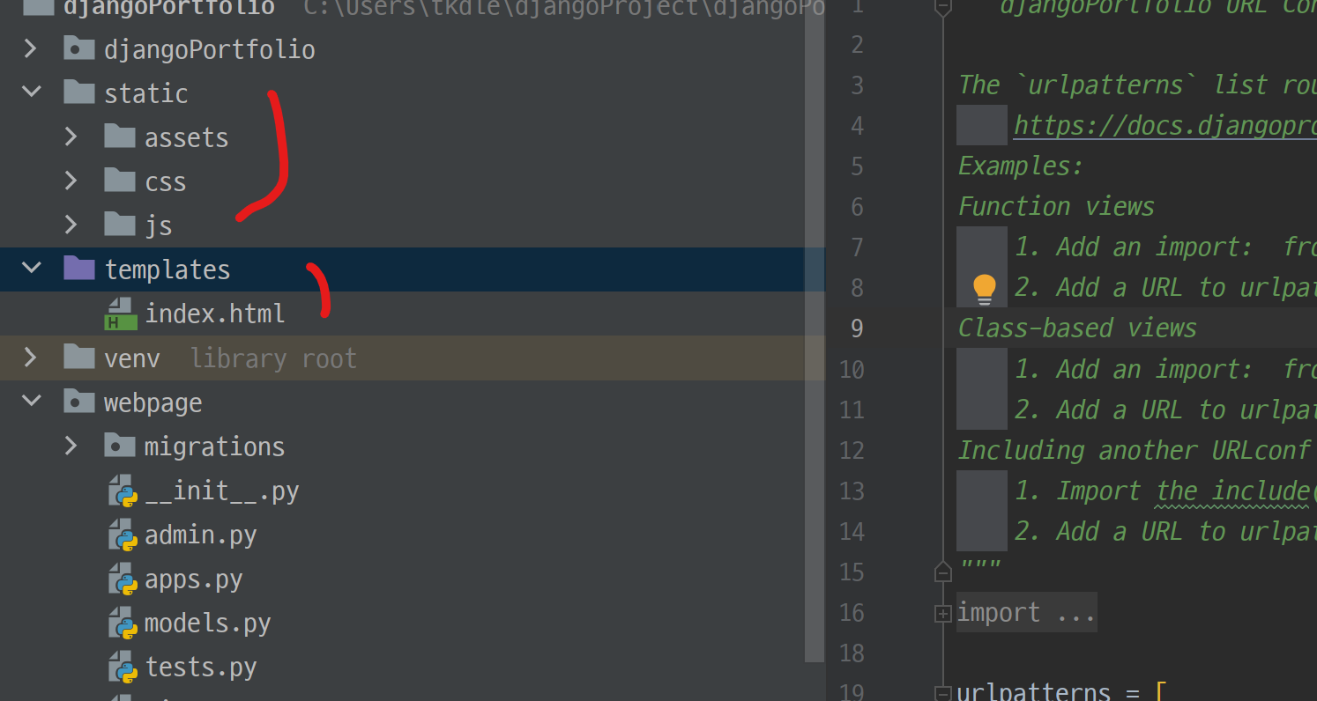This screenshot has width=1317, height=701.
Task: Expand the assets folder
Action: [x=71, y=137]
